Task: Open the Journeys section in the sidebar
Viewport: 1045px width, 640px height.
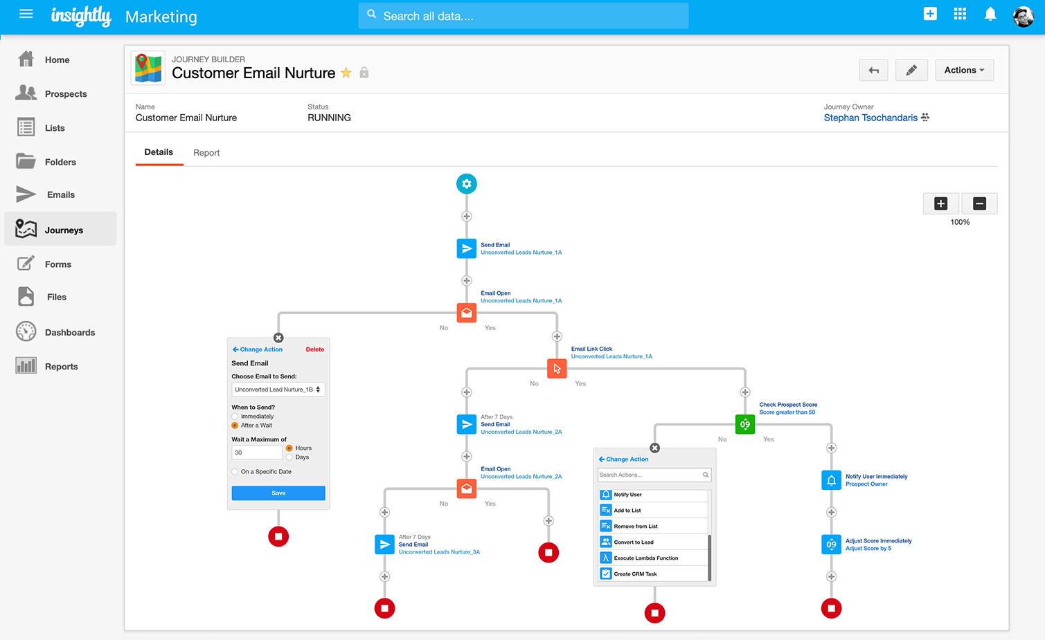Action: pyautogui.click(x=64, y=229)
